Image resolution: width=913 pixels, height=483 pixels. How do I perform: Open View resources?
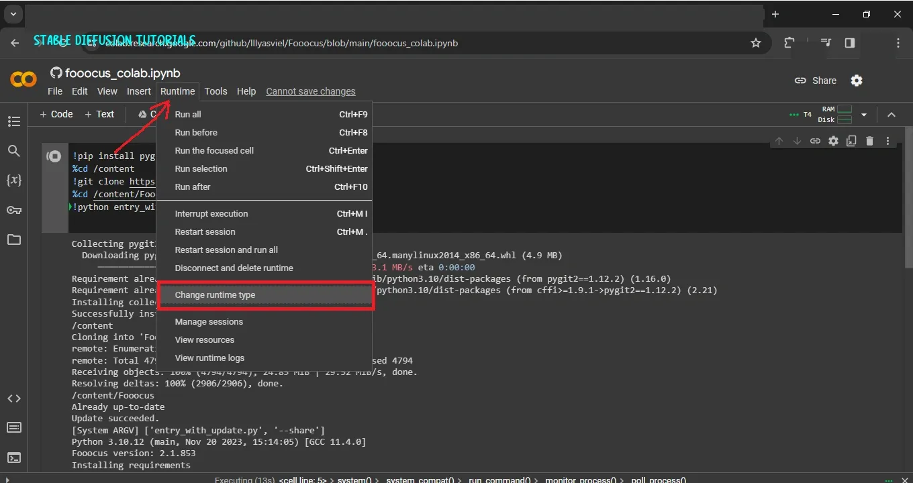coord(265,340)
